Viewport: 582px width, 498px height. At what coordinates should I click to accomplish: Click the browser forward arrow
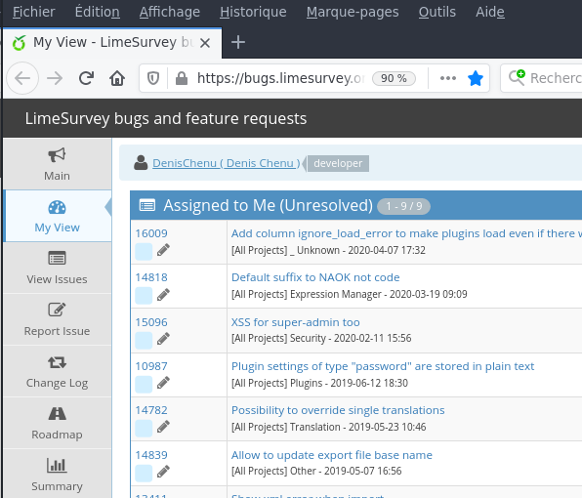click(55, 78)
